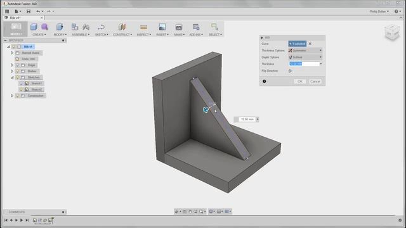Viewport: 406px width, 228px height.
Task: Click the Construct plane icon
Action: (x=122, y=27)
